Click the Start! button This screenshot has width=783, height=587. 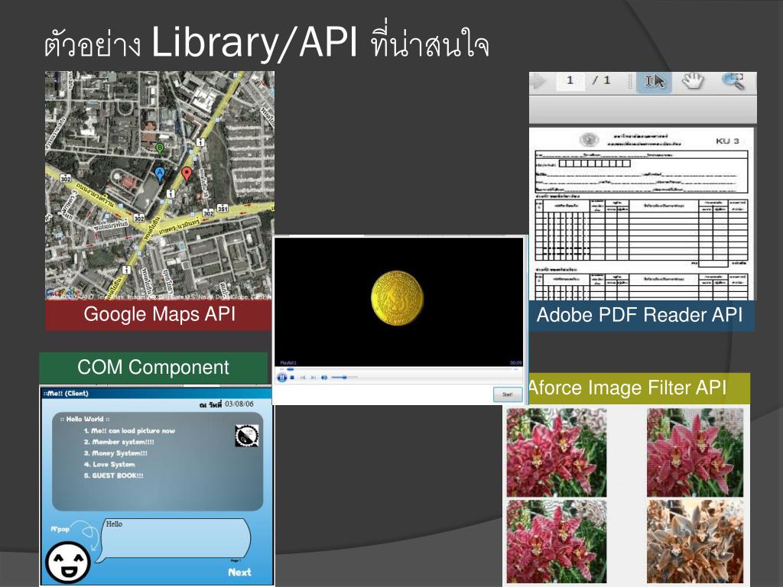click(508, 394)
